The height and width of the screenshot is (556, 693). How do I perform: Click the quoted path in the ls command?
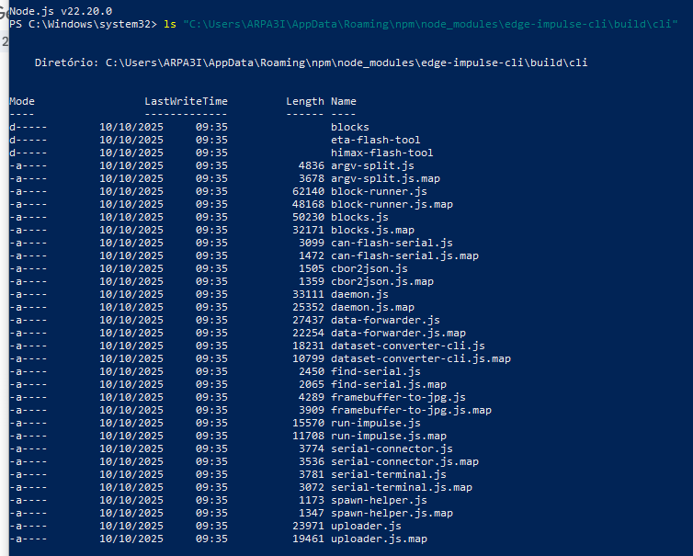[430, 23]
